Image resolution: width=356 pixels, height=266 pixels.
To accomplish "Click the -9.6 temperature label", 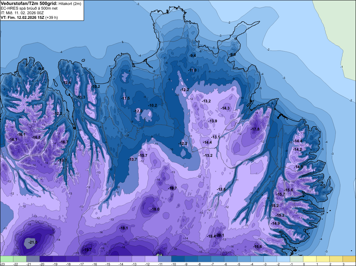I will (41, 69).
